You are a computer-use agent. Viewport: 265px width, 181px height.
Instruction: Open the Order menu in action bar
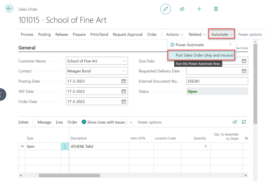(x=152, y=34)
